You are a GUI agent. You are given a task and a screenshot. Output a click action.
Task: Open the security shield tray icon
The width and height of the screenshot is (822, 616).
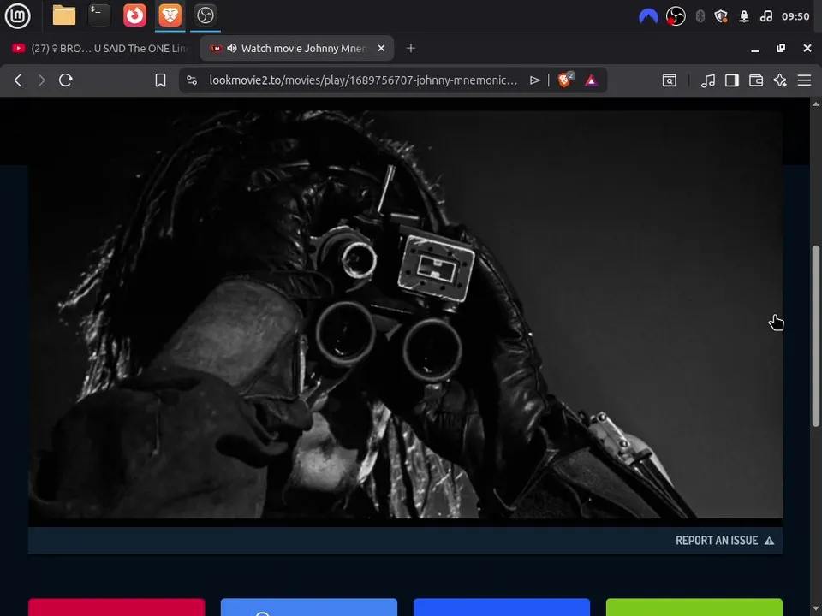click(x=721, y=17)
